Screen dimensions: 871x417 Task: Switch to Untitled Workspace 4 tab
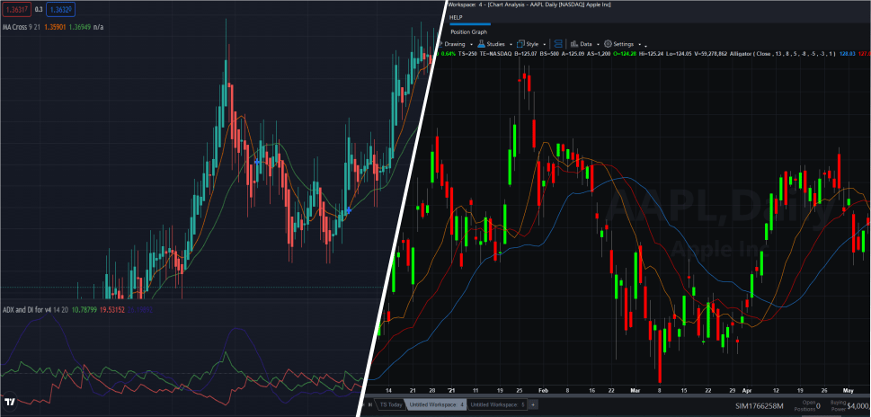click(435, 404)
